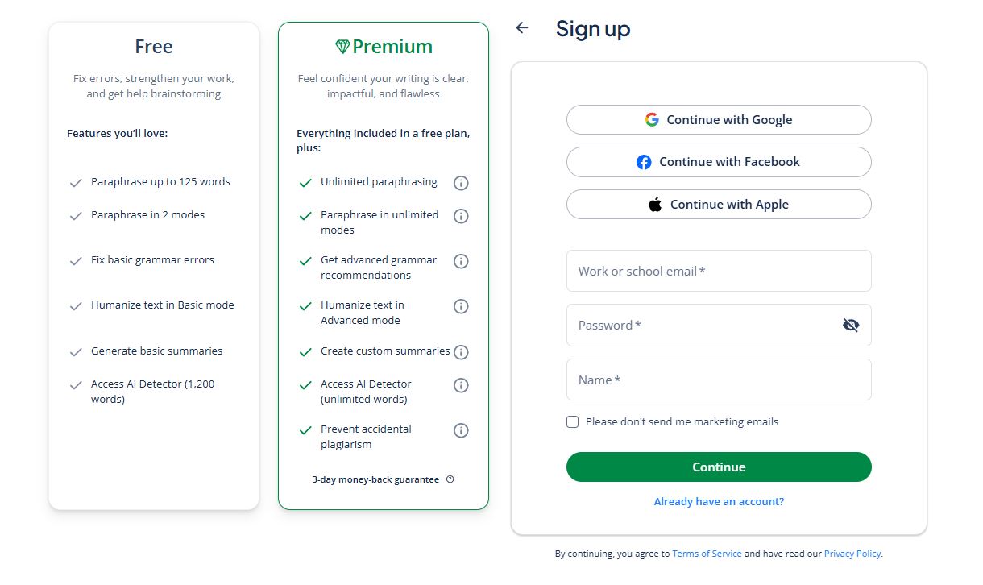983x585 pixels.
Task: Click info icon for Humanize text Advanced mode
Action: click(x=461, y=306)
